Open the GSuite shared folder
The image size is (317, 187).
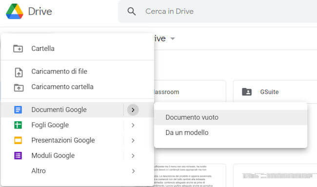pyautogui.click(x=275, y=92)
